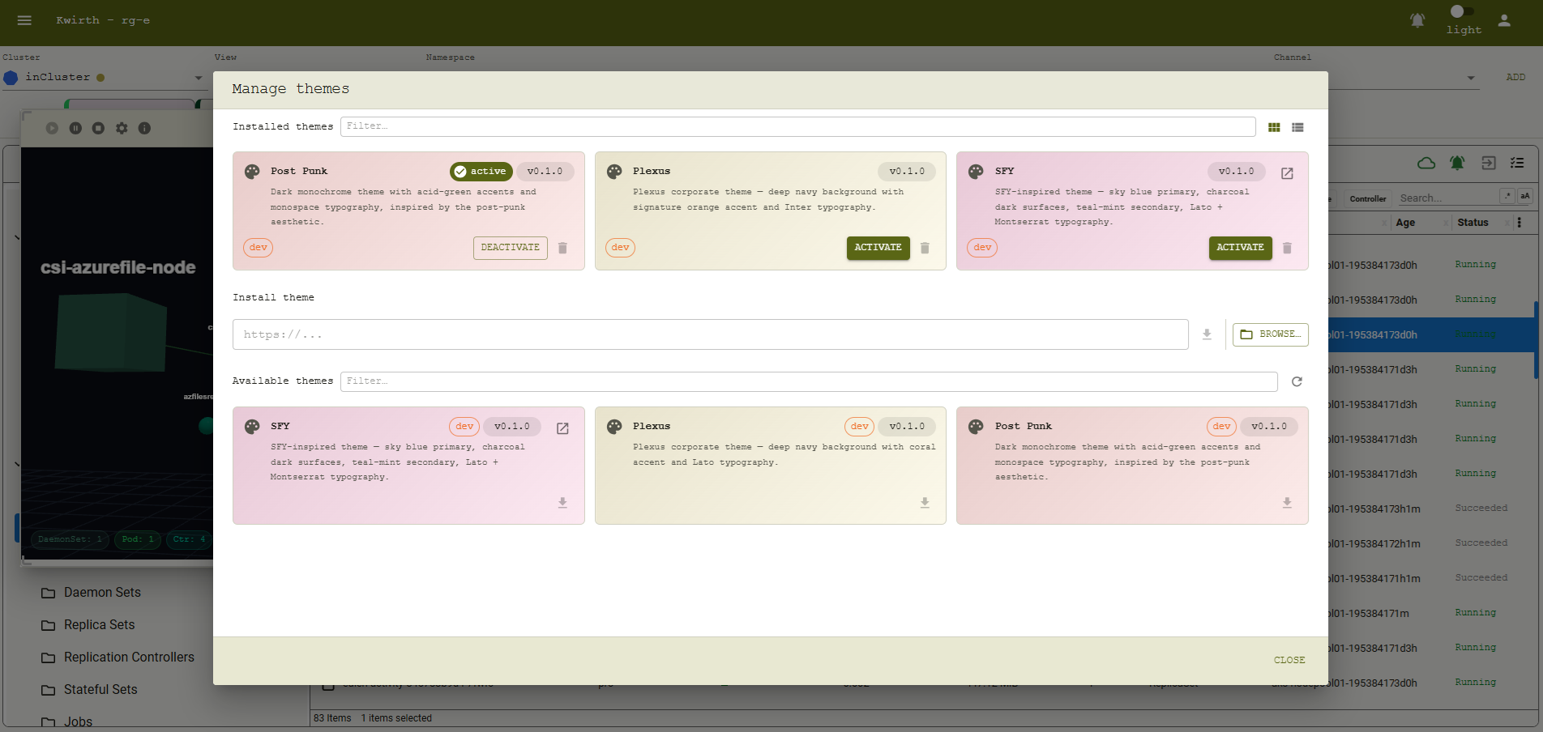1543x732 pixels.
Task: Activate the Plexus theme
Action: click(x=878, y=248)
